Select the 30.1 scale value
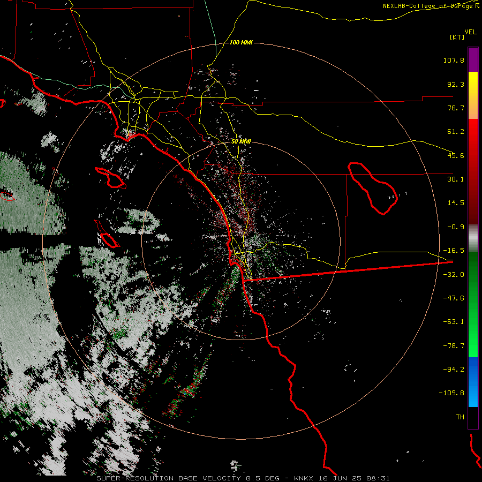Viewport: 482px width, 482px height. (x=456, y=179)
